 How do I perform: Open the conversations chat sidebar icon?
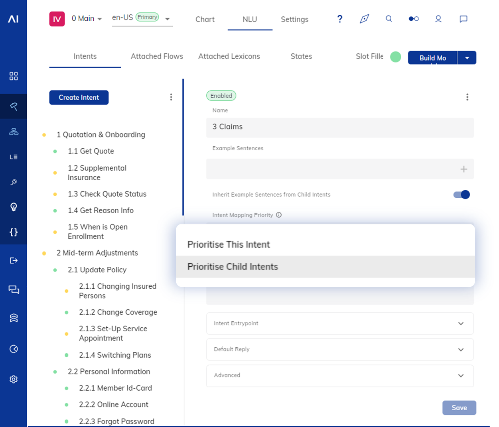point(14,289)
